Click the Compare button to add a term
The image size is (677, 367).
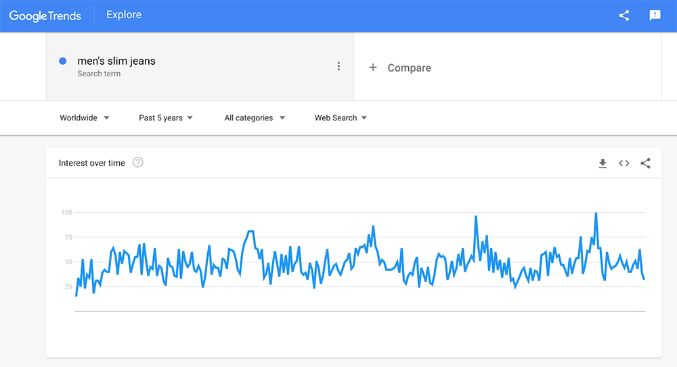pos(409,68)
